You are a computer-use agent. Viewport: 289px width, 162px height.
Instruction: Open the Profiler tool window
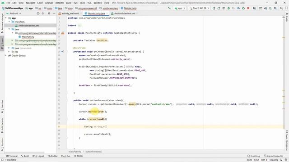click(53, 156)
